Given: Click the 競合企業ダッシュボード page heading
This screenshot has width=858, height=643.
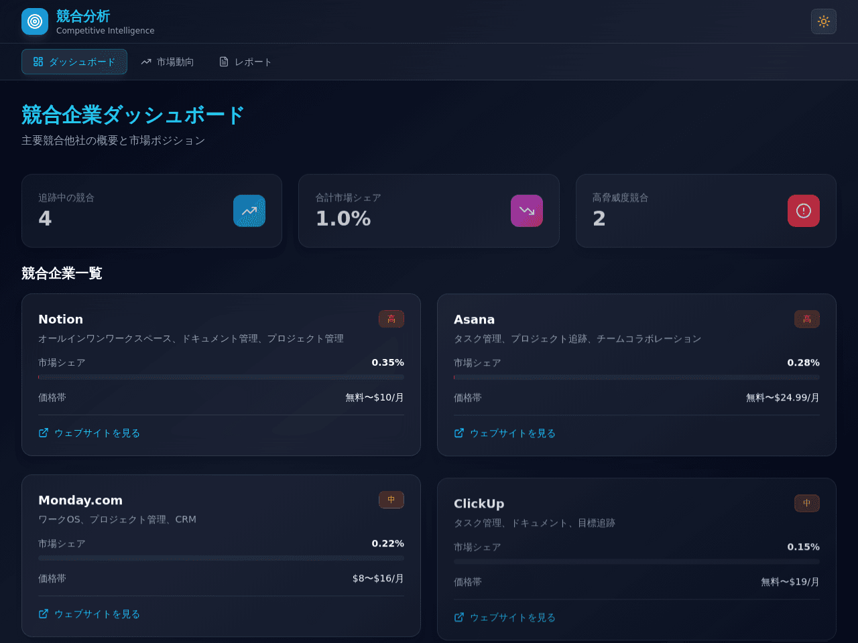Looking at the screenshot, I should point(133,115).
